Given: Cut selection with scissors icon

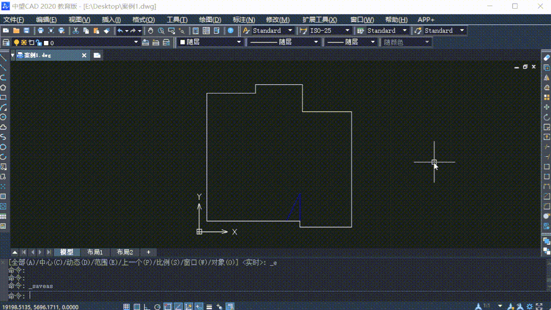Looking at the screenshot, I should tap(76, 31).
